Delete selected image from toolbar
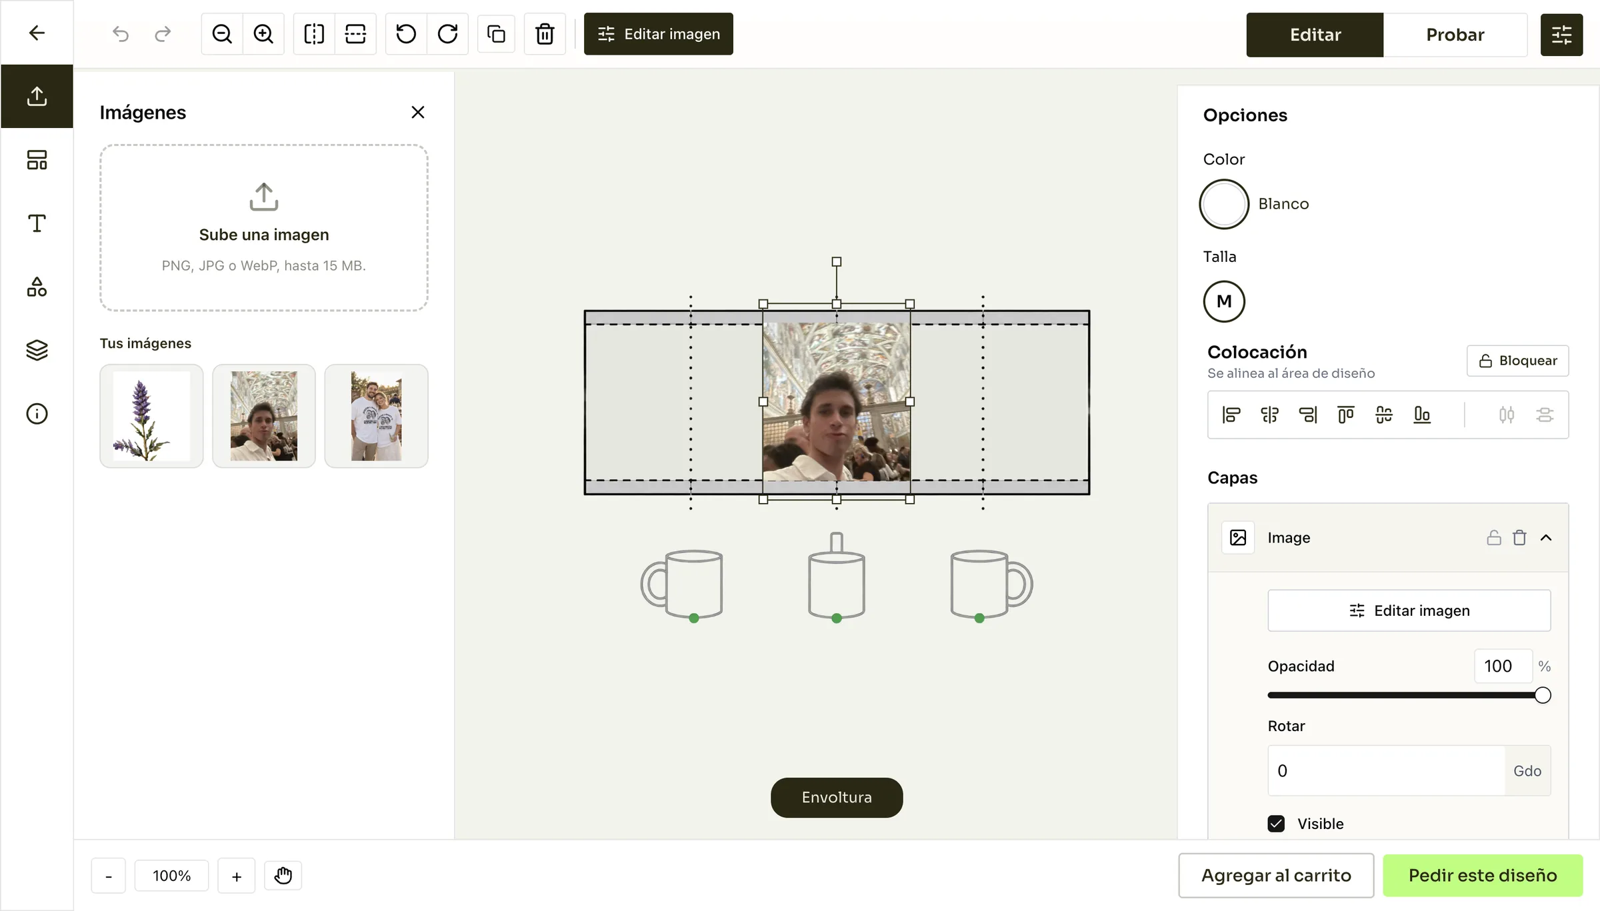Screen dimensions: 1600x911 [545, 33]
